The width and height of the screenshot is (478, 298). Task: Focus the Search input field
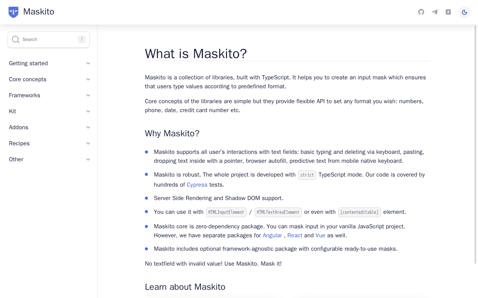pyautogui.click(x=49, y=39)
